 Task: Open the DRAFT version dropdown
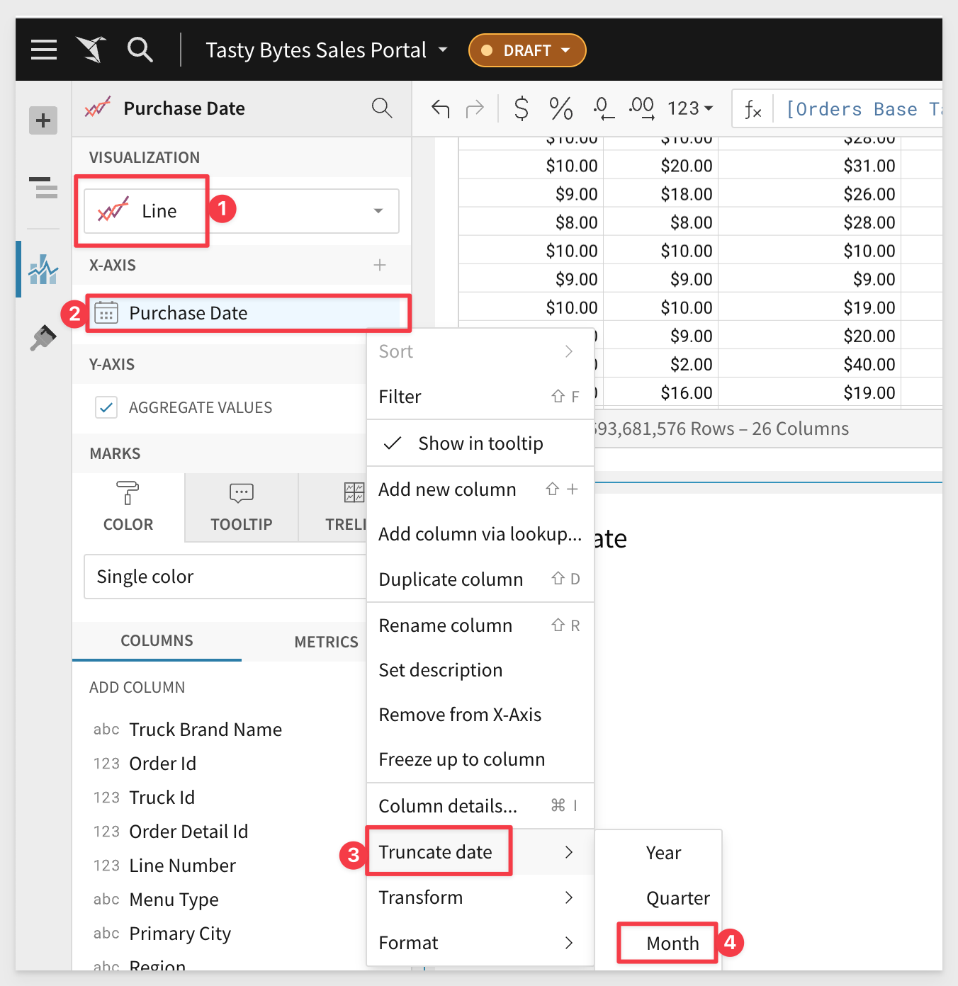click(x=526, y=50)
